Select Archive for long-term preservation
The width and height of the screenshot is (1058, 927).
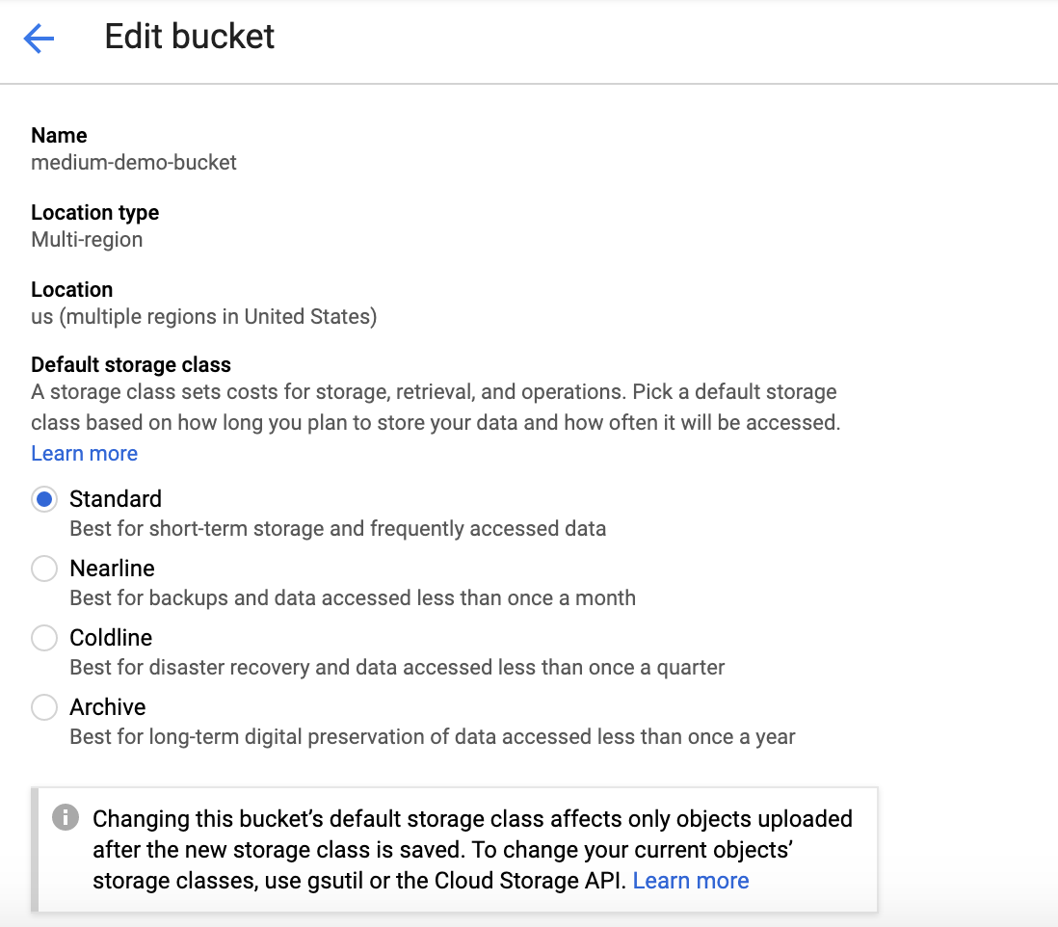click(x=43, y=707)
